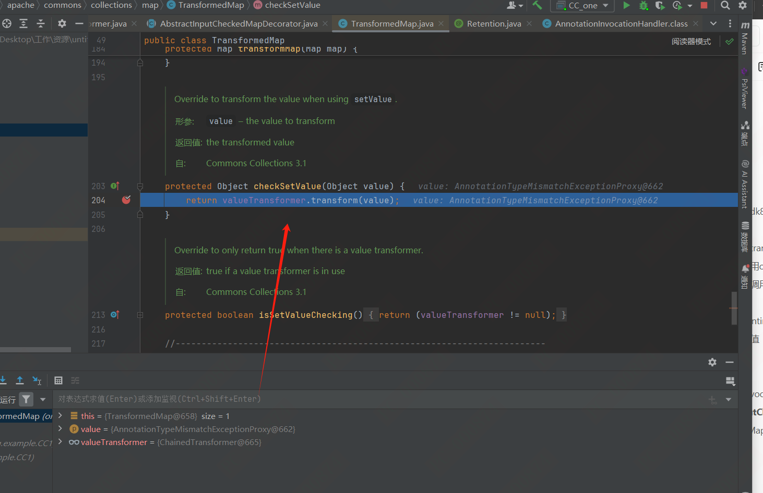Stop the running process (red square)
The height and width of the screenshot is (493, 763).
tap(704, 5)
